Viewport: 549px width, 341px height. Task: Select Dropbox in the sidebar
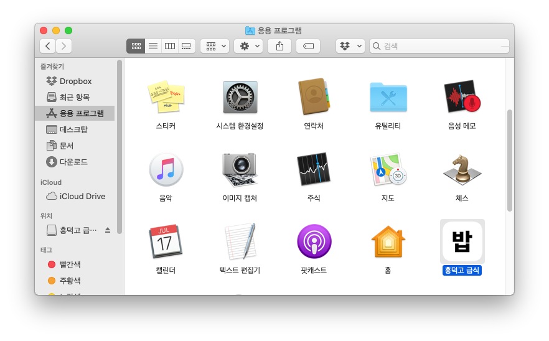(x=75, y=82)
